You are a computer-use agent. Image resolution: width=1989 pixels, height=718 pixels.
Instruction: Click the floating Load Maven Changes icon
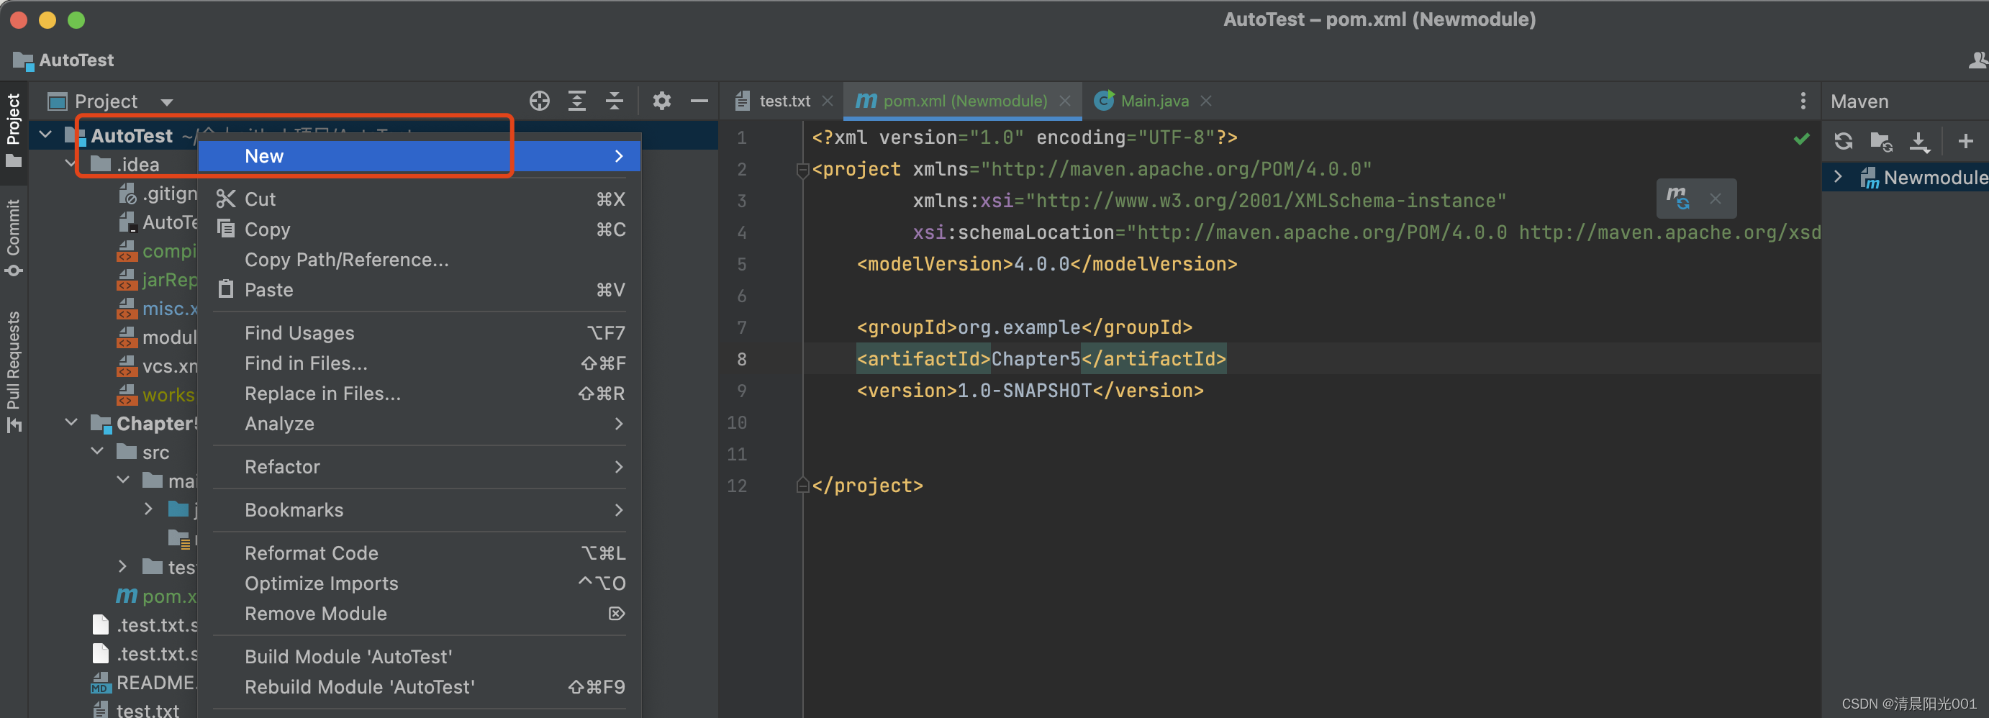point(1677,199)
